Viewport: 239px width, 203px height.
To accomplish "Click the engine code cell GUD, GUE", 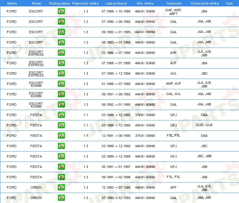I will 204,125.
